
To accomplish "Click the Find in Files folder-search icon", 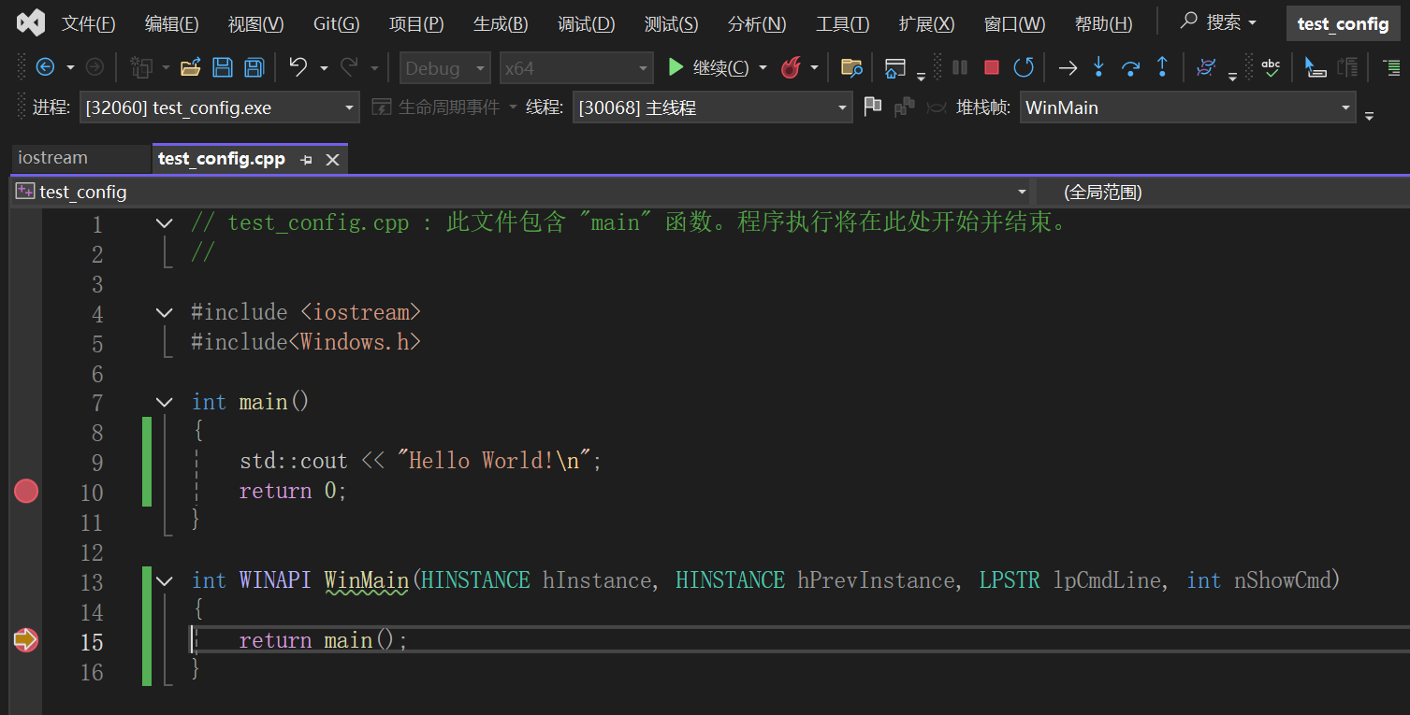I will tap(851, 67).
